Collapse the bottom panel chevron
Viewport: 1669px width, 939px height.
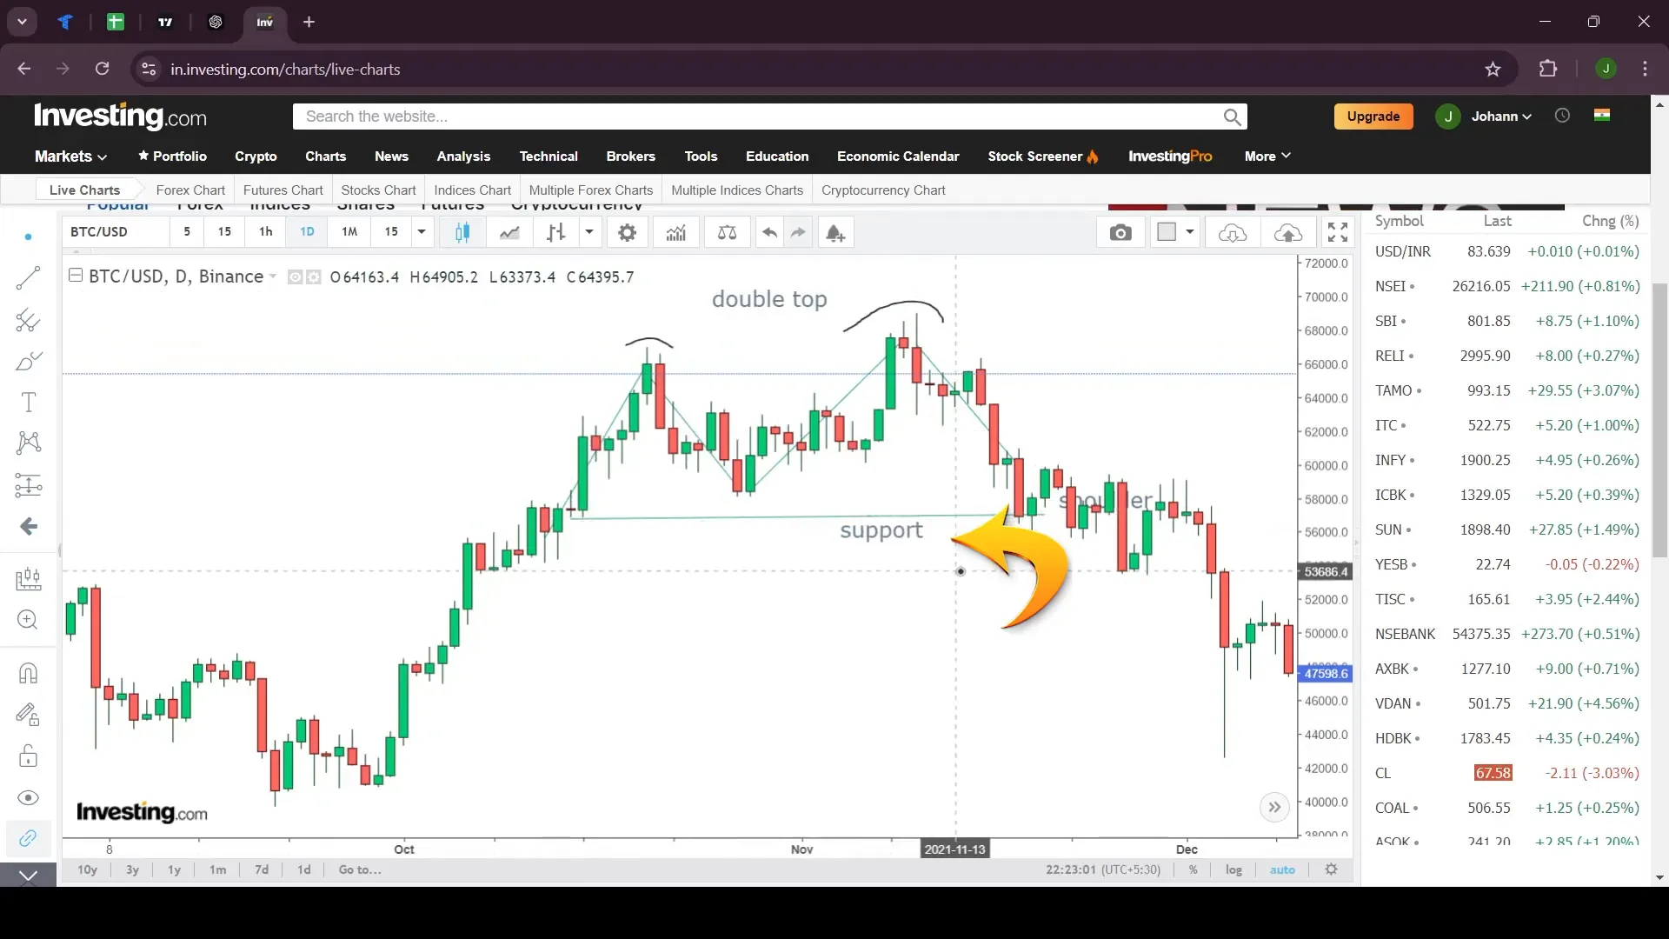pyautogui.click(x=28, y=876)
